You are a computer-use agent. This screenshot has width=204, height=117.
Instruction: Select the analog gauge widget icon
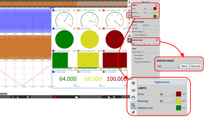tap(129, 11)
